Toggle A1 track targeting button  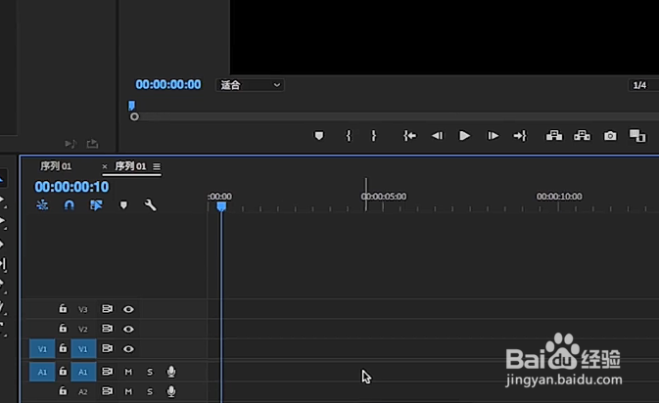click(x=83, y=372)
